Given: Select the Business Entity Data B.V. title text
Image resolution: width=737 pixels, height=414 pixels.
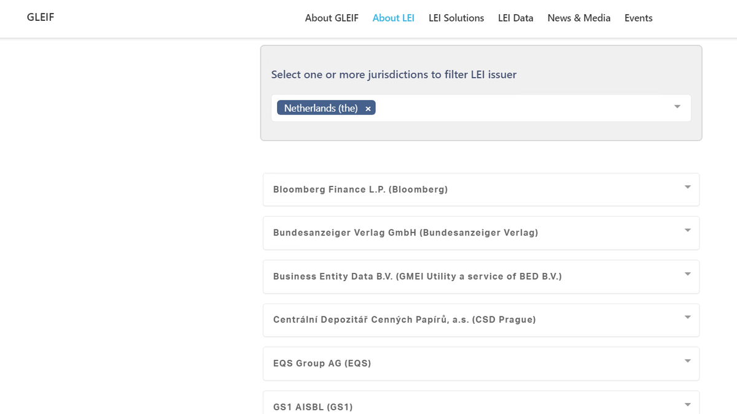Looking at the screenshot, I should click(x=418, y=277).
